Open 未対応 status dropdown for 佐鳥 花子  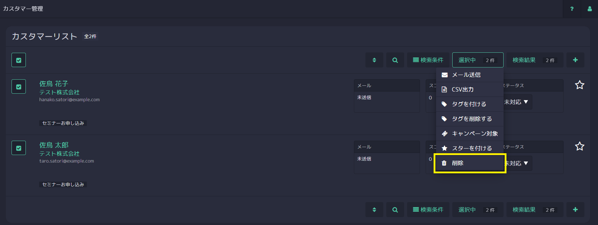(517, 102)
